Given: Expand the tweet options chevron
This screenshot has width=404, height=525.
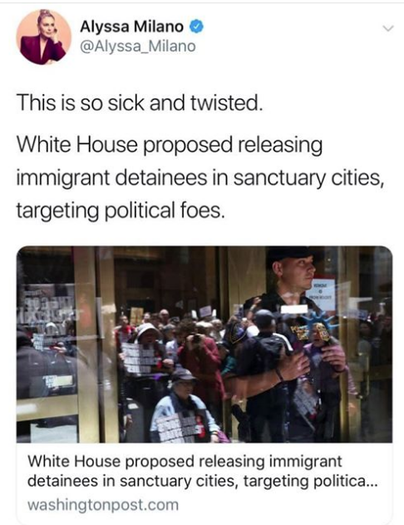Looking at the screenshot, I should point(388,29).
